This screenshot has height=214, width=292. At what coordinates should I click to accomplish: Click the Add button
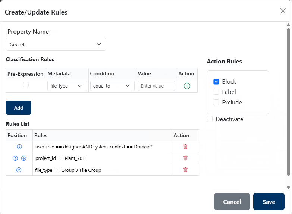18,108
